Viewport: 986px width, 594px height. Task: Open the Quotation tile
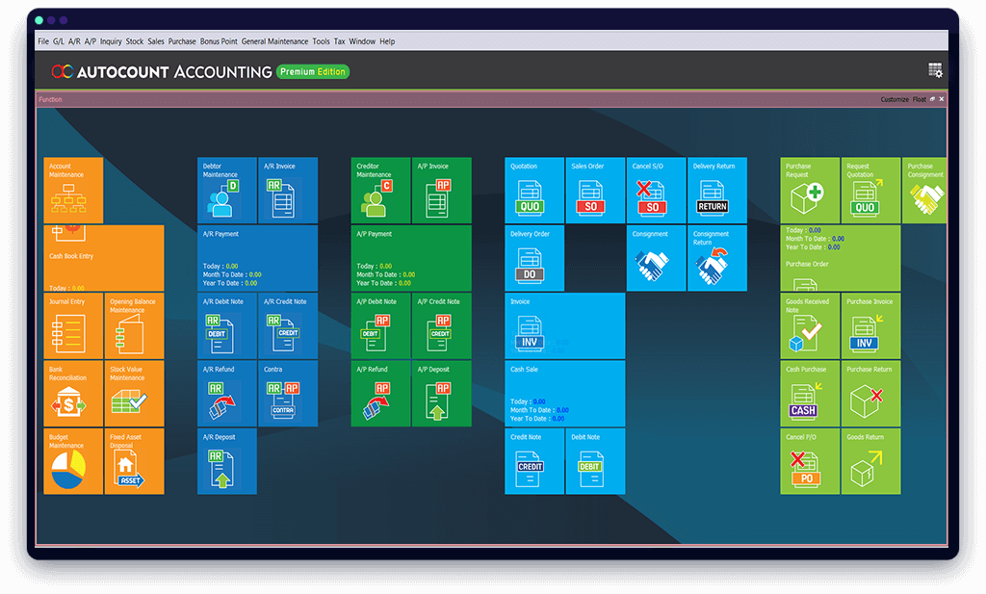pos(534,191)
